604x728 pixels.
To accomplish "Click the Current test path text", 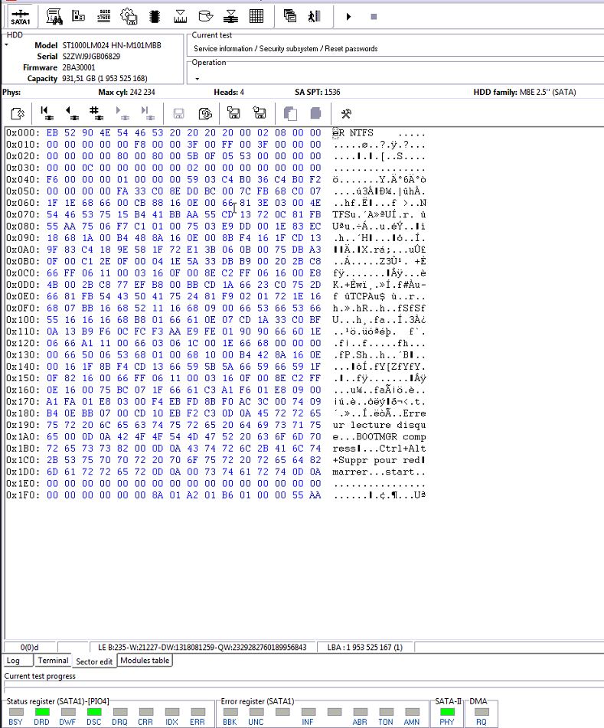I will point(286,49).
